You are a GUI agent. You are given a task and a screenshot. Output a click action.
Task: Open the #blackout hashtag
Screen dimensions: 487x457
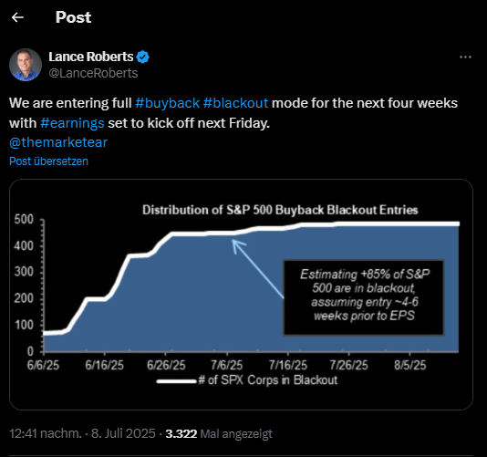click(235, 103)
